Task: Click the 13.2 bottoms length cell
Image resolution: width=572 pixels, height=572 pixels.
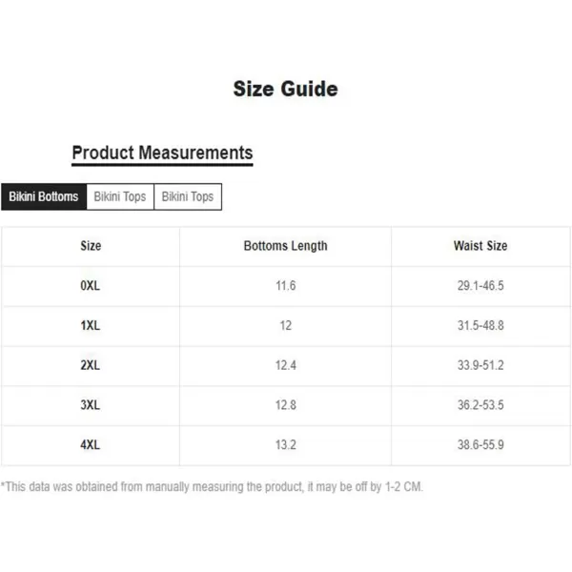Action: [x=286, y=444]
